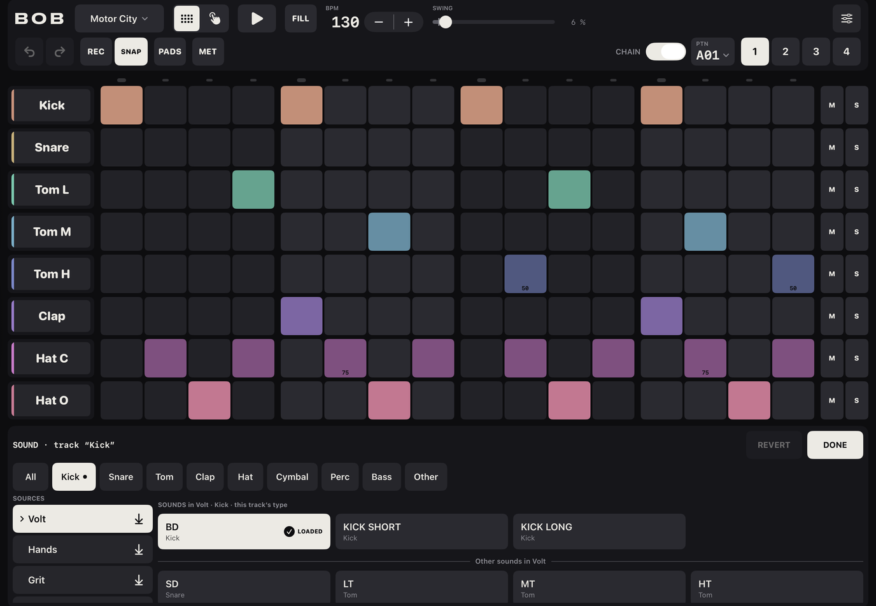
Task: Toggle the PADS button
Action: click(170, 52)
